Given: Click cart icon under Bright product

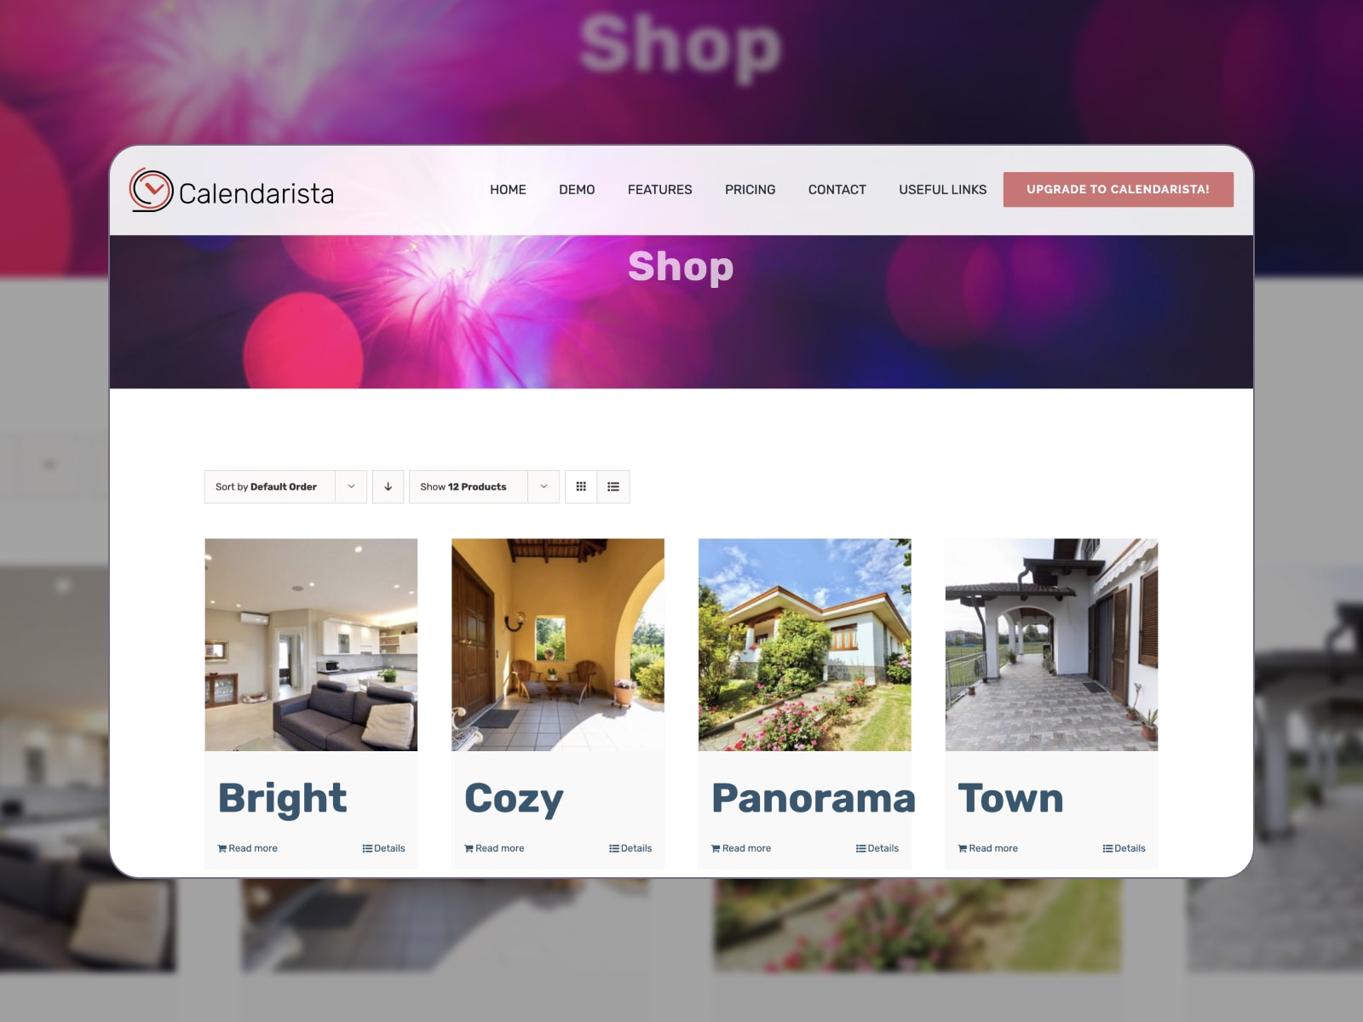Looking at the screenshot, I should 221,848.
